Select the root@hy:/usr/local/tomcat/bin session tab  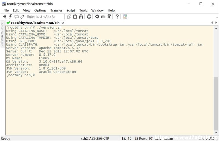click(35, 23)
